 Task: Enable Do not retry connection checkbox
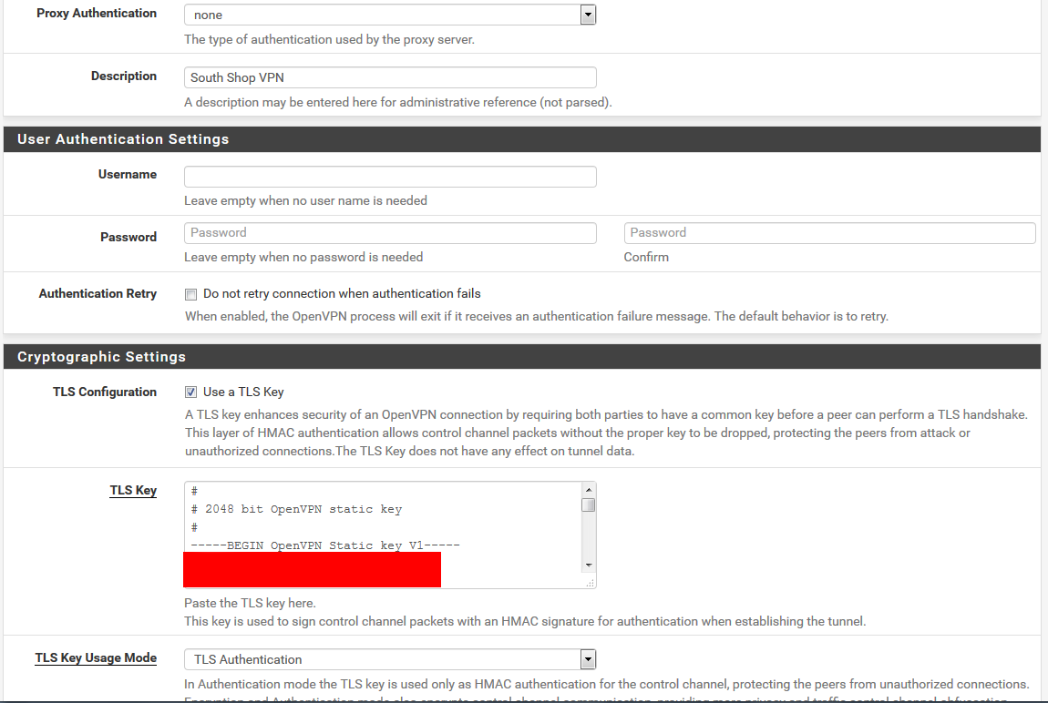[x=191, y=294]
